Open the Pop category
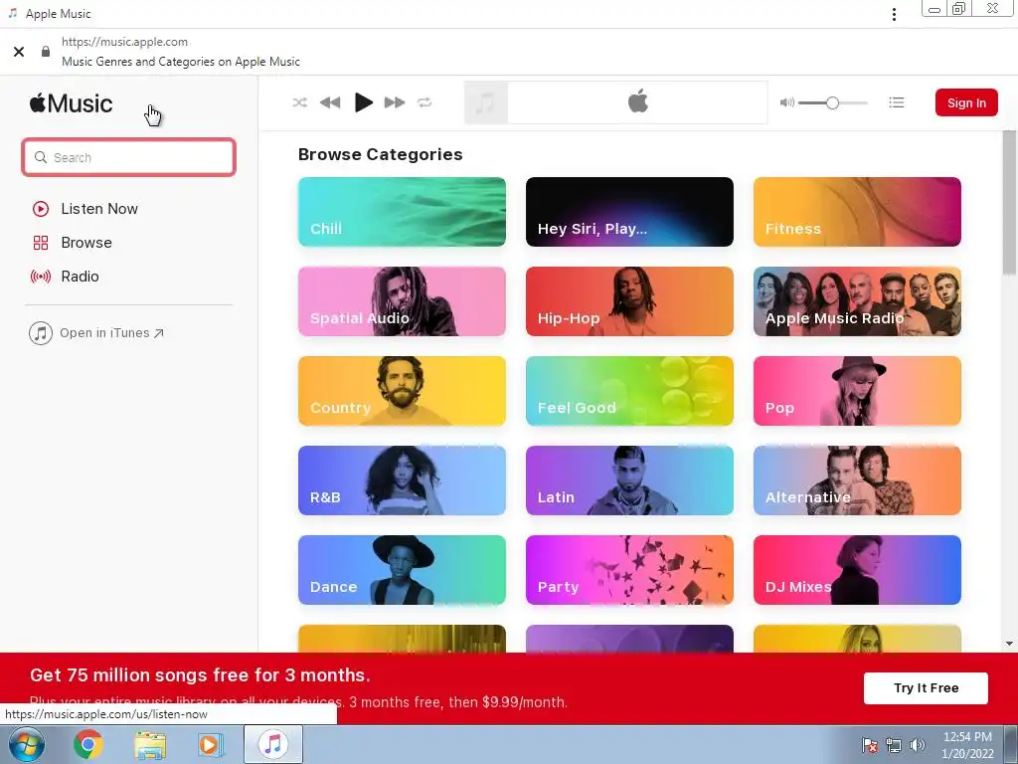This screenshot has width=1018, height=764. 857,391
